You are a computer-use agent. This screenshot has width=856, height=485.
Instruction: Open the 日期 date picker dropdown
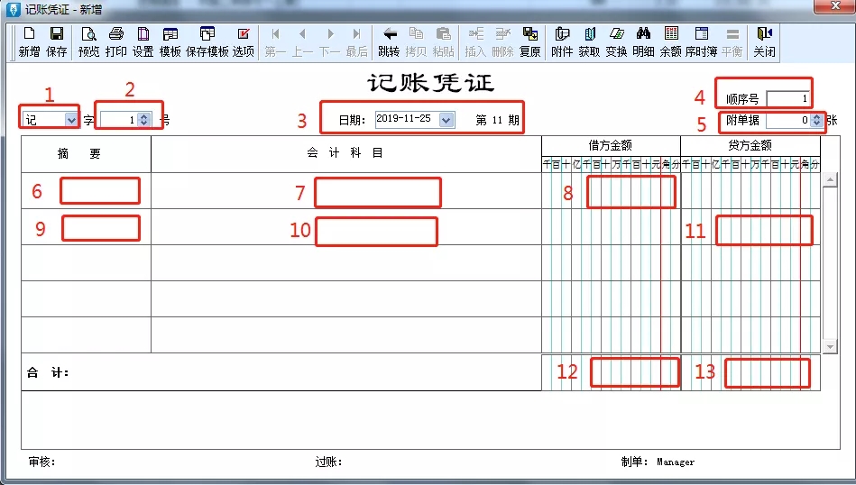coord(446,120)
